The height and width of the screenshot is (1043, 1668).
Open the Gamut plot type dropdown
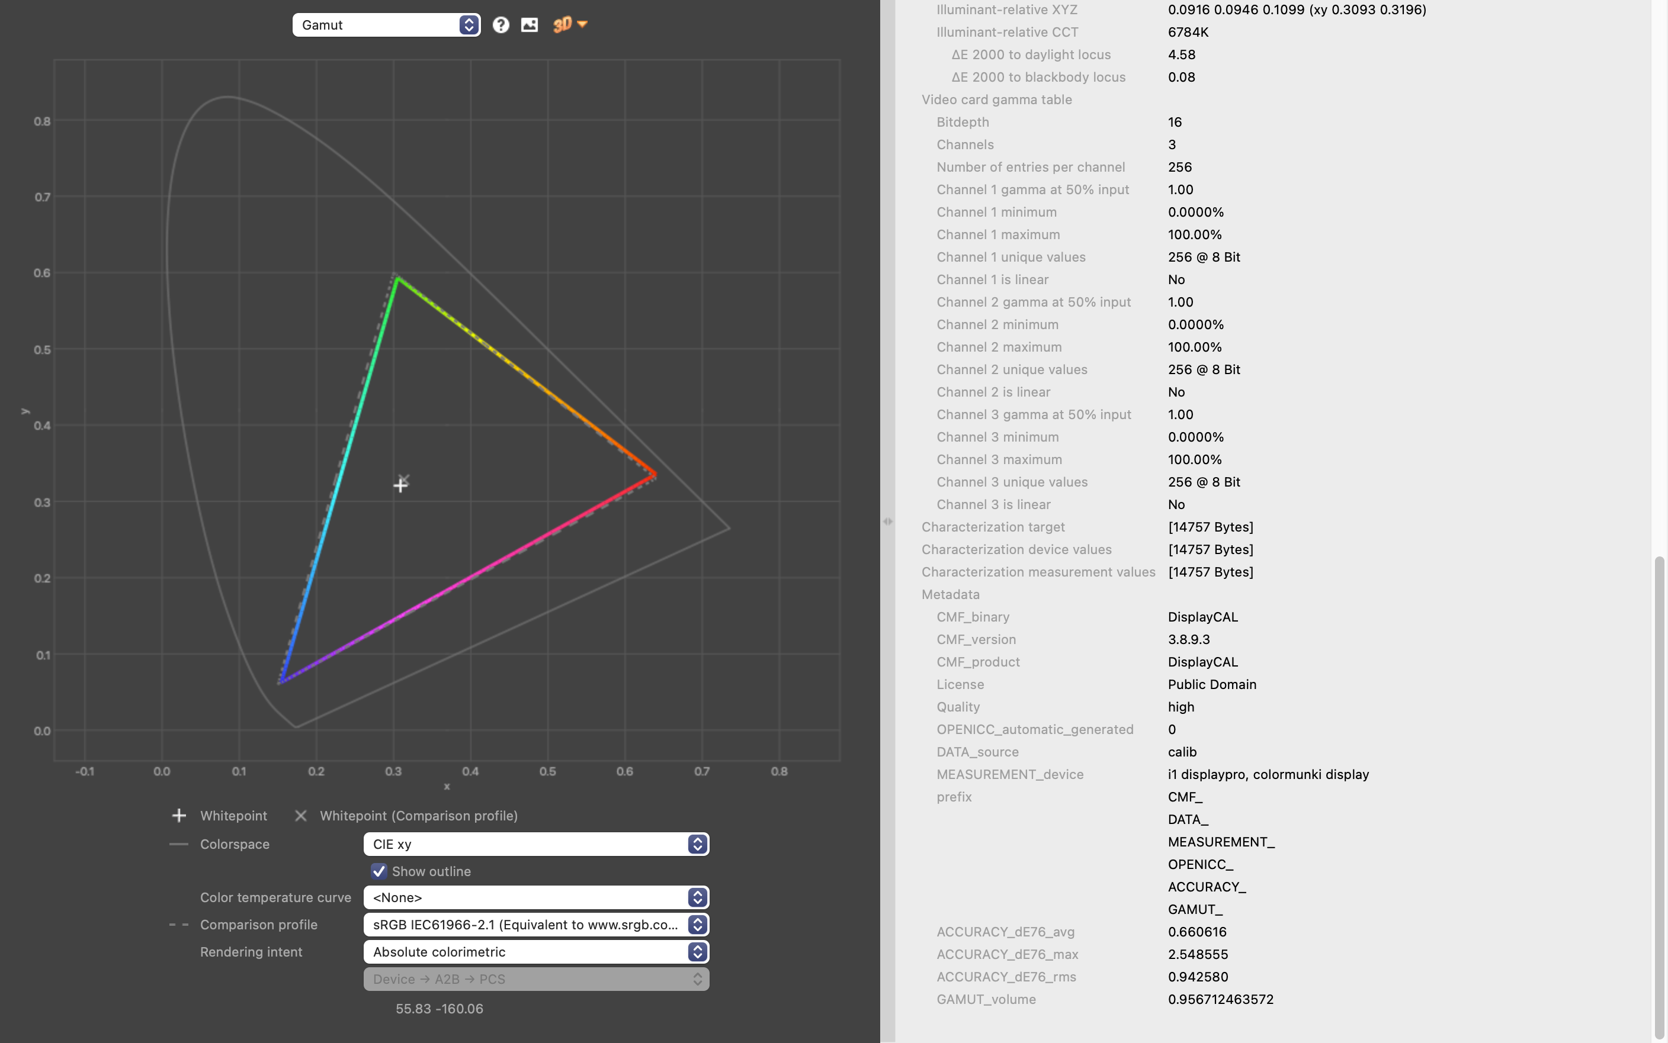pos(386,25)
